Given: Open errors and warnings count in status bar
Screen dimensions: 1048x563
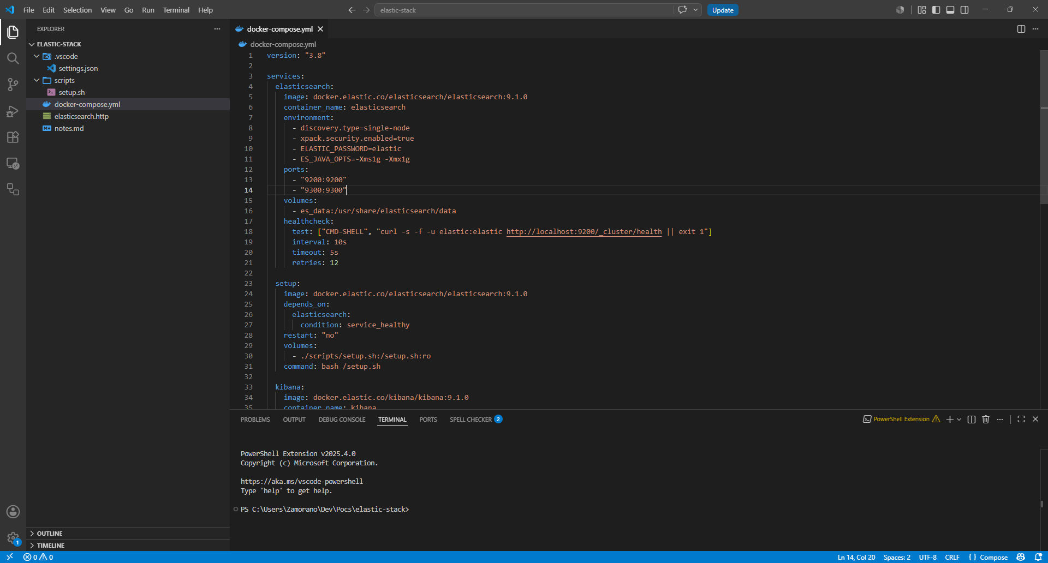Looking at the screenshot, I should tap(38, 557).
